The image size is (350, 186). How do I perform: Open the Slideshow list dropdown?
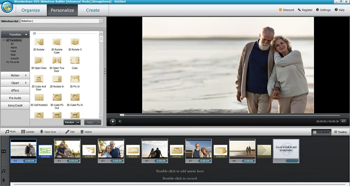click(101, 21)
